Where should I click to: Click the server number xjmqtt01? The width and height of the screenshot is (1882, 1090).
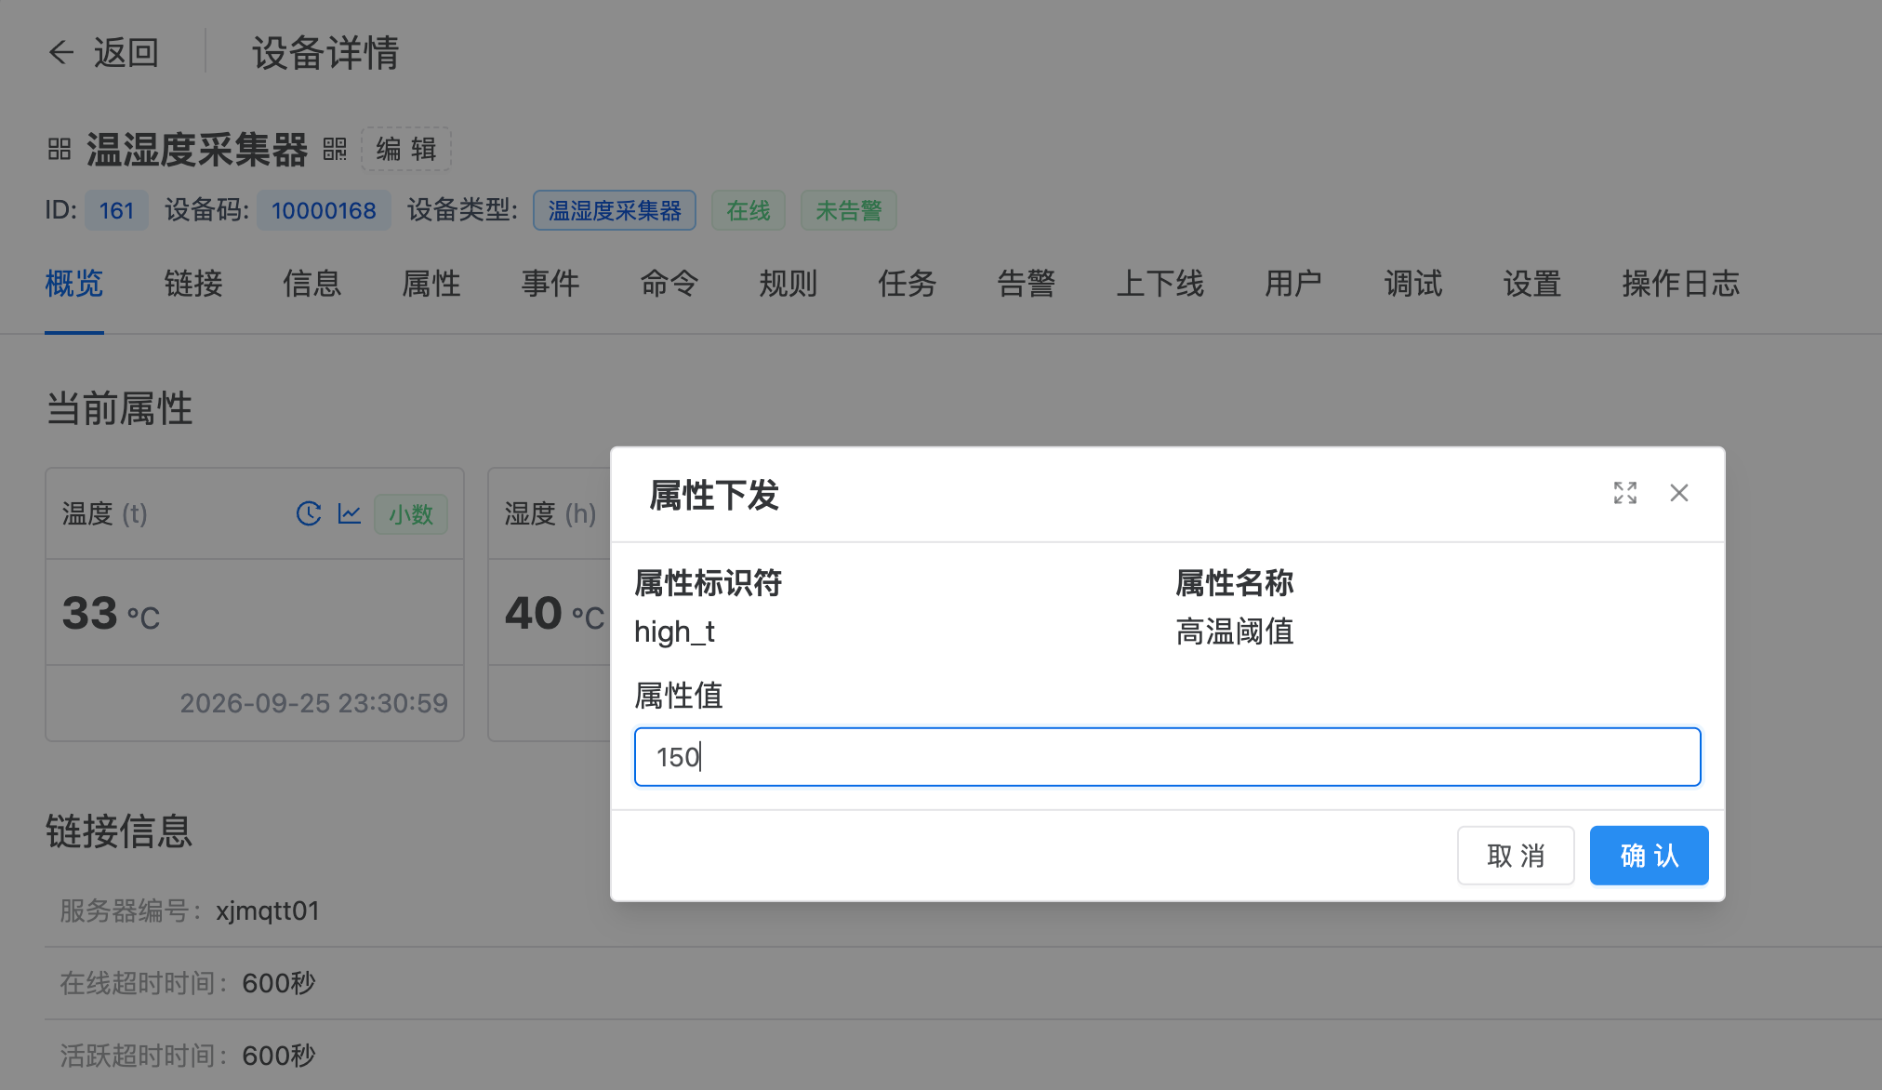268,911
